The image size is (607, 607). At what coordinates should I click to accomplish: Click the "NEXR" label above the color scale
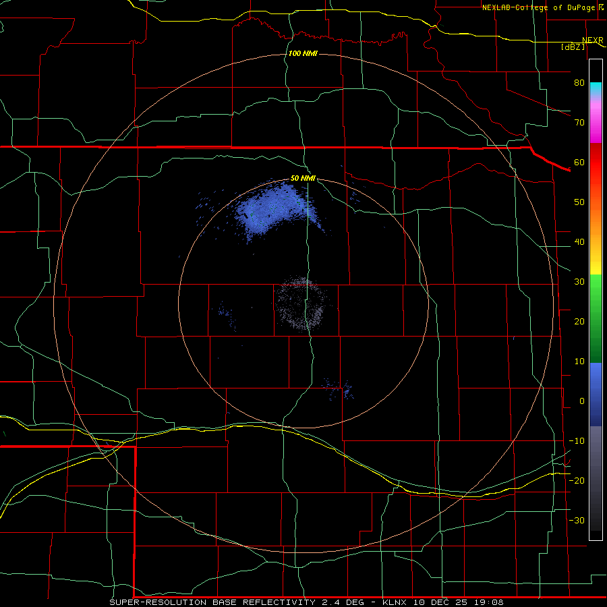click(593, 40)
